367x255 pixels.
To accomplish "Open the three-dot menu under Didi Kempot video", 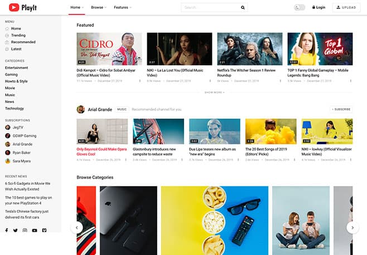I will [140, 81].
